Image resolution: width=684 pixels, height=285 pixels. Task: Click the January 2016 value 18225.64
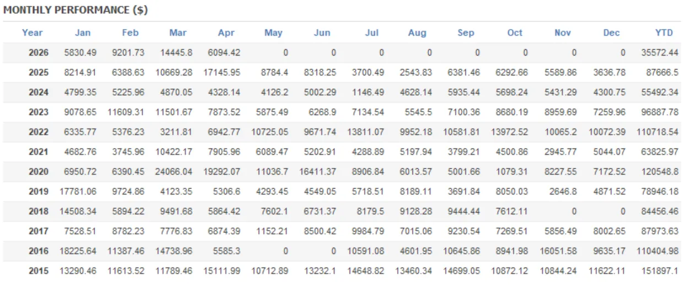click(78, 251)
